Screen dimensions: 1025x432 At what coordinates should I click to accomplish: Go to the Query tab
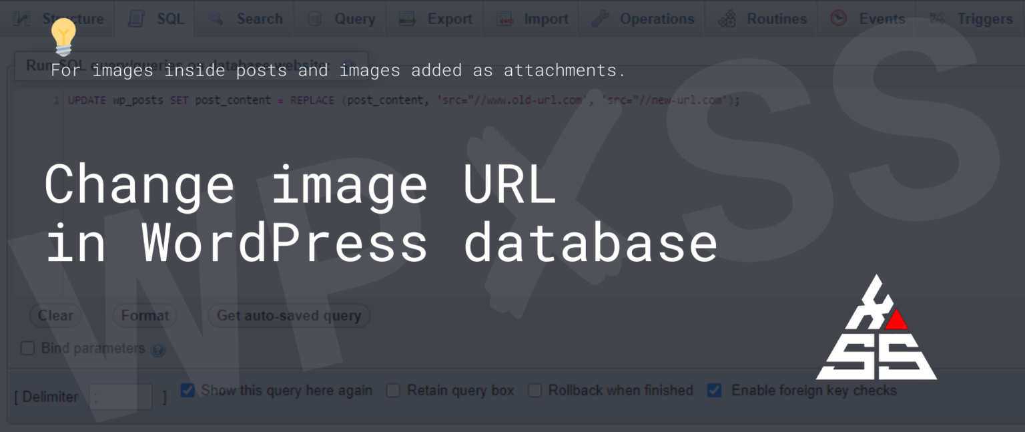[341, 19]
